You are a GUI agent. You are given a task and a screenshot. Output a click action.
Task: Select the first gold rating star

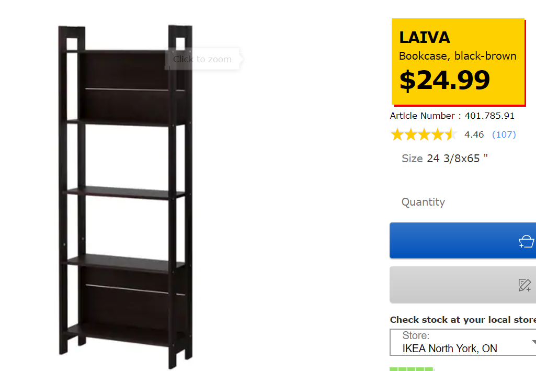pos(397,134)
